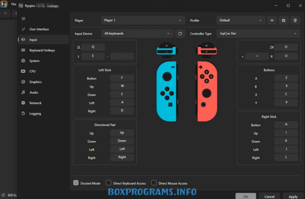305x199 pixels.
Task: Click the System gear icon
Action: coord(23,61)
